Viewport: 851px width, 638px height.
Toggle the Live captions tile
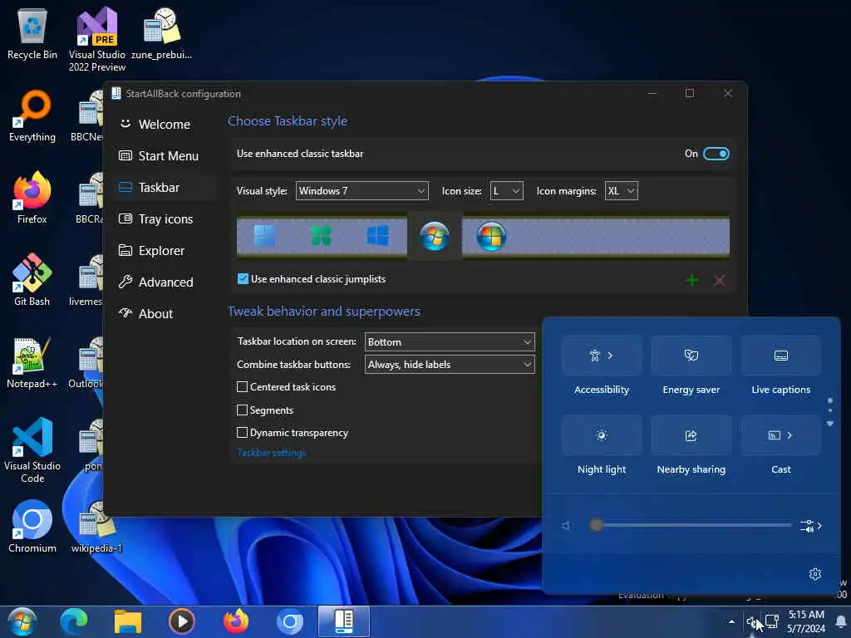[x=781, y=356]
